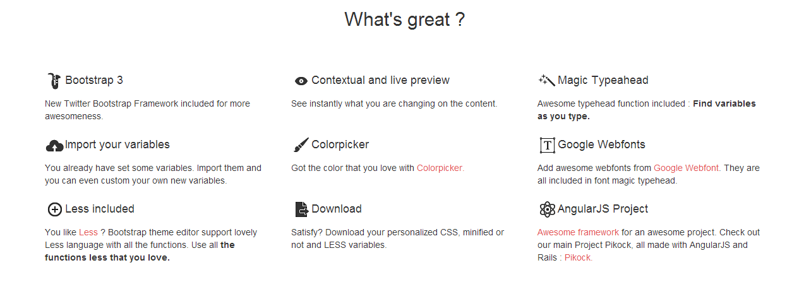Select the Bootstrap 3 feature title
The width and height of the screenshot is (804, 282).
94,80
